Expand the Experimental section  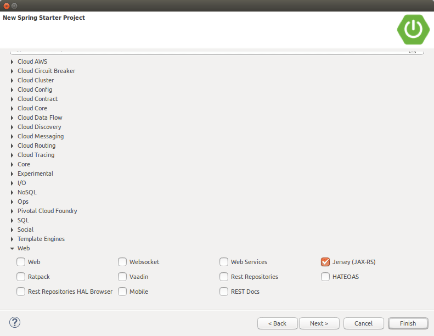click(12, 174)
